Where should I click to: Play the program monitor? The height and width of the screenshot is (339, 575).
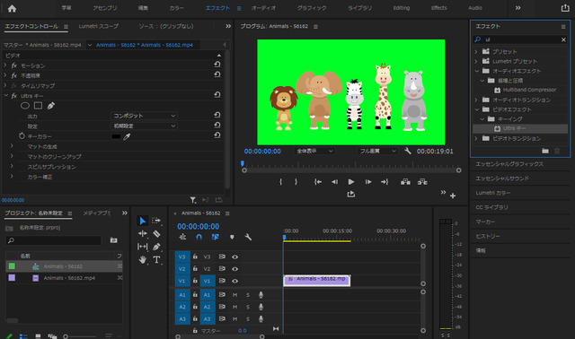coord(351,181)
